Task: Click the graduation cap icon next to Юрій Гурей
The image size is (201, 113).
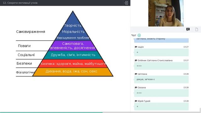Action: (x=136, y=101)
